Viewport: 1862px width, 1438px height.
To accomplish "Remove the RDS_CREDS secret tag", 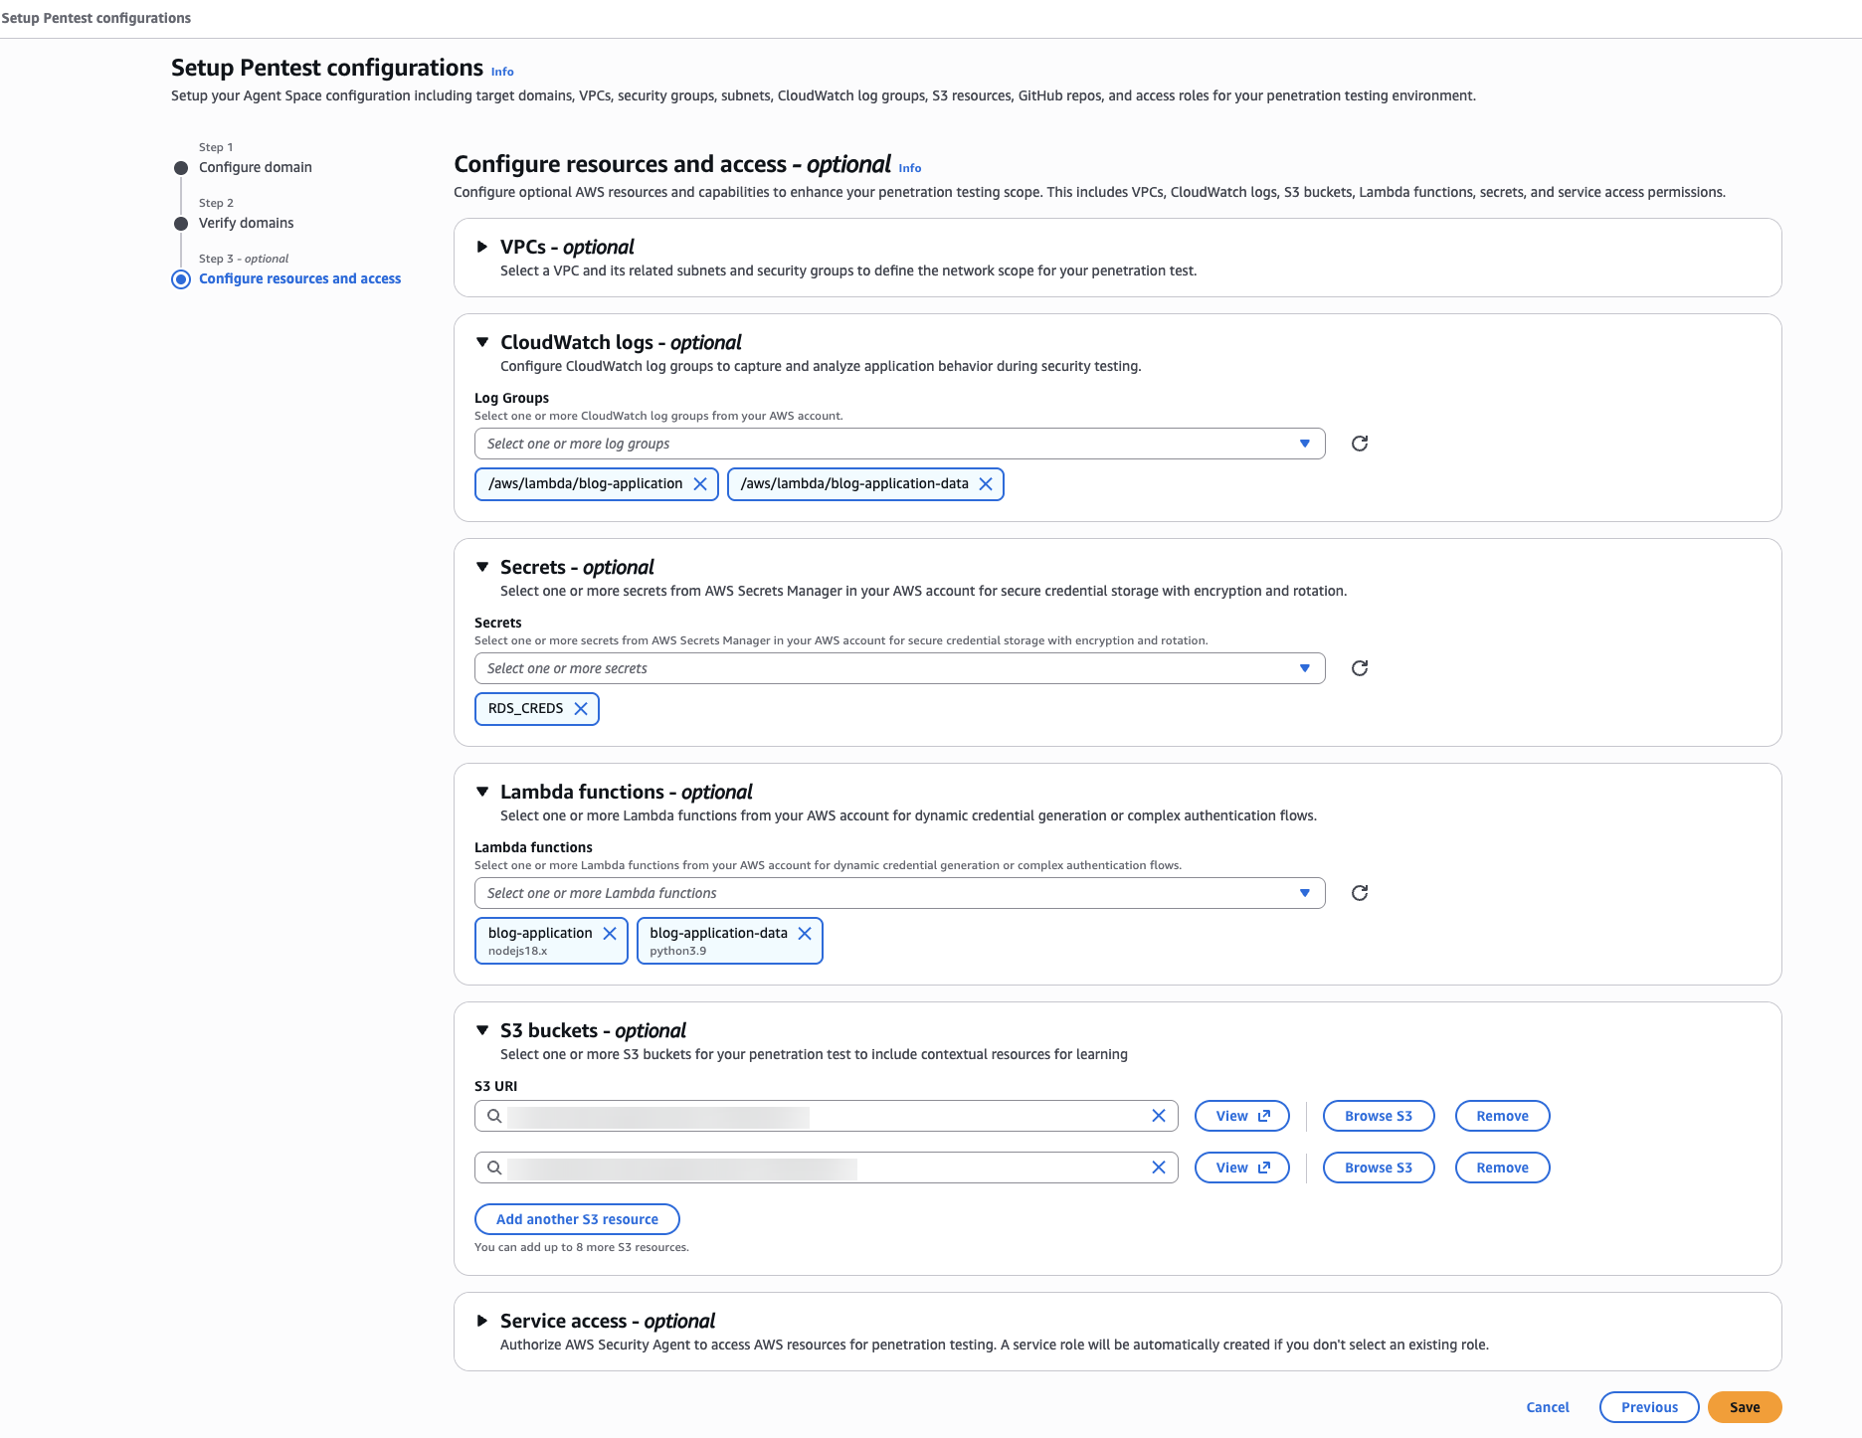I will point(581,708).
